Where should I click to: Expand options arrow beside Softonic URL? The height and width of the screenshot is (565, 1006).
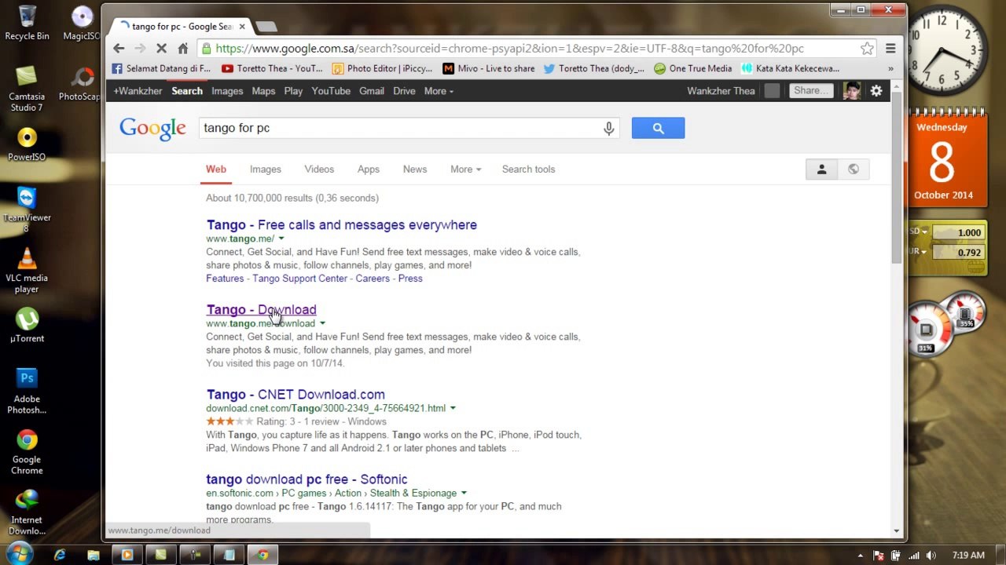464,493
